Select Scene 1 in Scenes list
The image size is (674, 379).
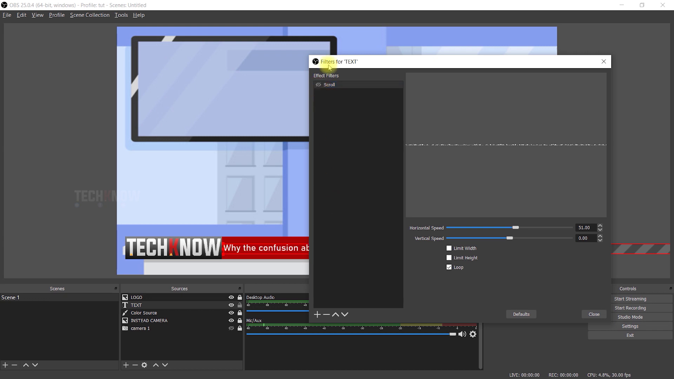[x=59, y=297]
